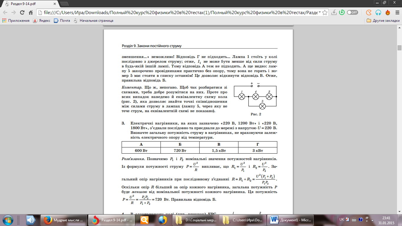The width and height of the screenshot is (402, 226).
Task: Go back to previous page
Action: [x=5, y=12]
